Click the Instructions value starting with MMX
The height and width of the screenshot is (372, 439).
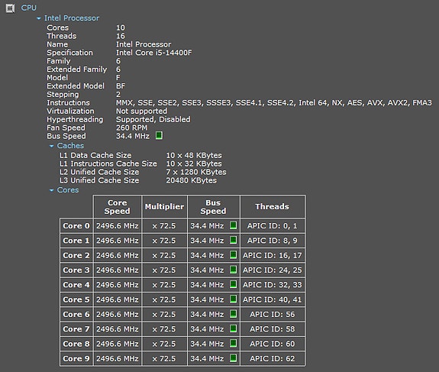(x=274, y=103)
